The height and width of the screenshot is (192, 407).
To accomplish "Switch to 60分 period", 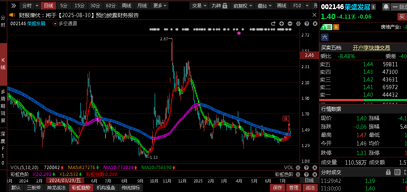I will (x=111, y=5).
